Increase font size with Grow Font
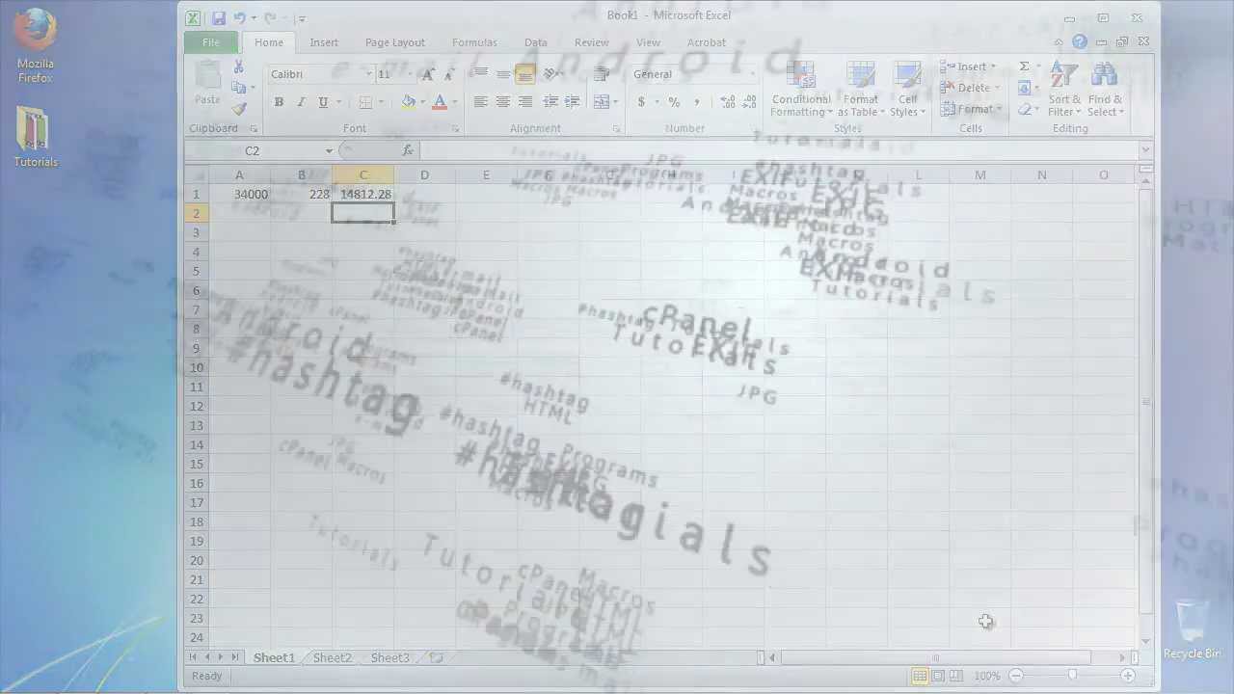This screenshot has height=694, width=1234. click(428, 74)
